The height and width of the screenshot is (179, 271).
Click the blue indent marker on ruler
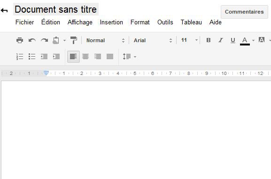[x=46, y=73]
